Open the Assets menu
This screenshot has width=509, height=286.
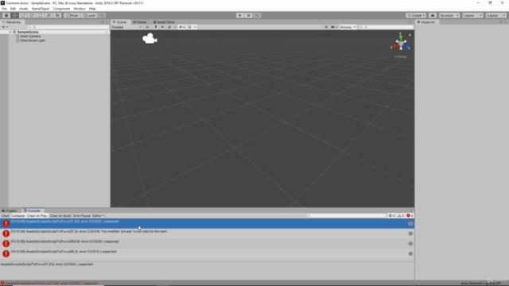pyautogui.click(x=24, y=9)
